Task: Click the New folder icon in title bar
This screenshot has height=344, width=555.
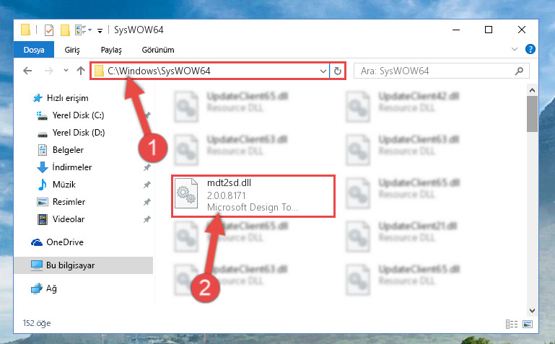Action: 65,30
